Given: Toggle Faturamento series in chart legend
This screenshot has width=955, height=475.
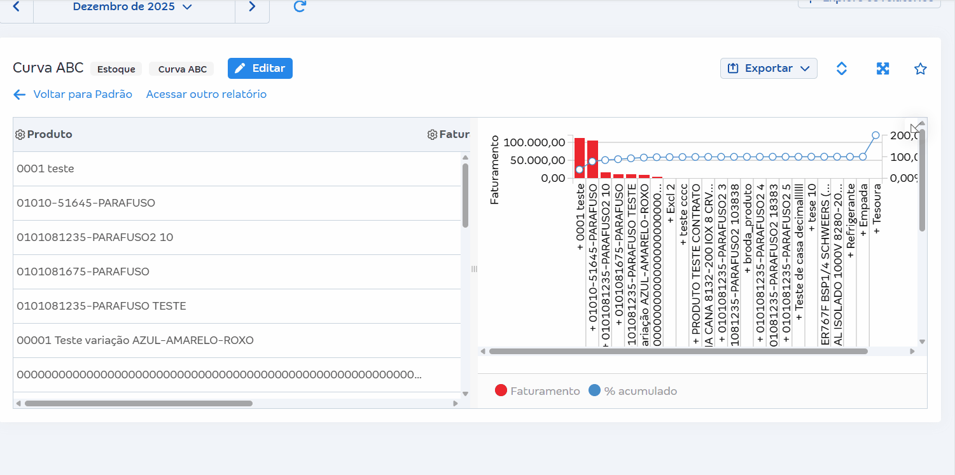Looking at the screenshot, I should [x=538, y=391].
